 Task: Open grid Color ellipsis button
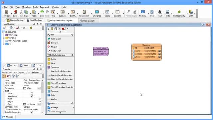coord(39,104)
